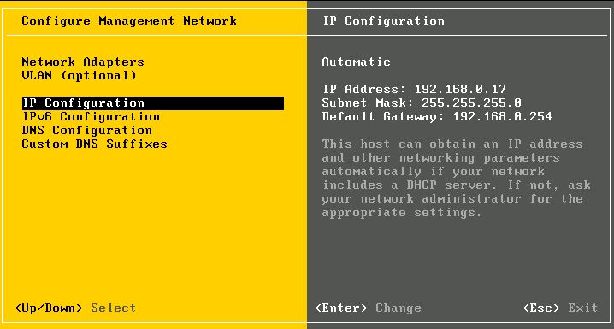This screenshot has height=329, width=614.
Task: Click the Select label in footer
Action: [114, 308]
